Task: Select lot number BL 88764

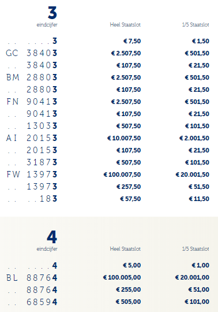Action: pos(32,277)
